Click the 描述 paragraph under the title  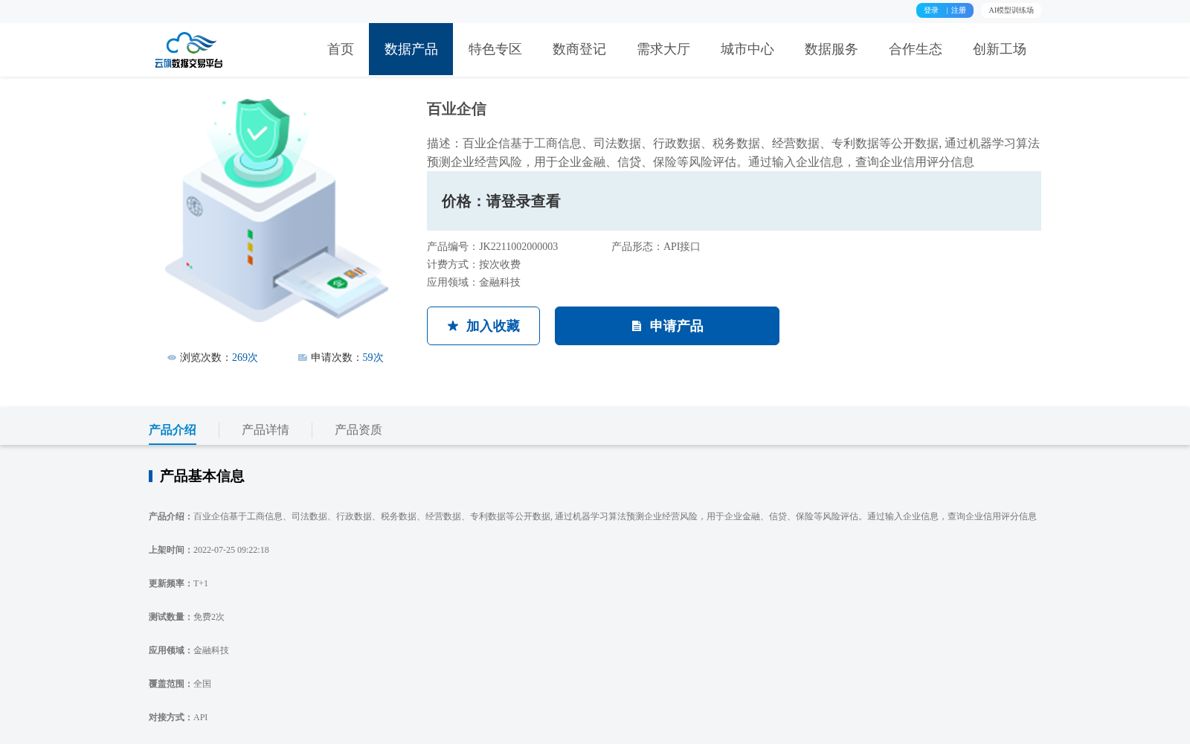coord(733,153)
